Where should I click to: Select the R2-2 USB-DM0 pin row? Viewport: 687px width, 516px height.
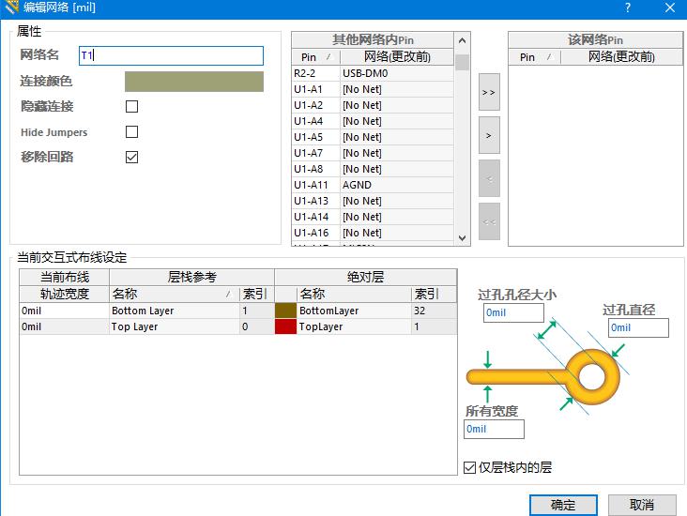pos(372,73)
